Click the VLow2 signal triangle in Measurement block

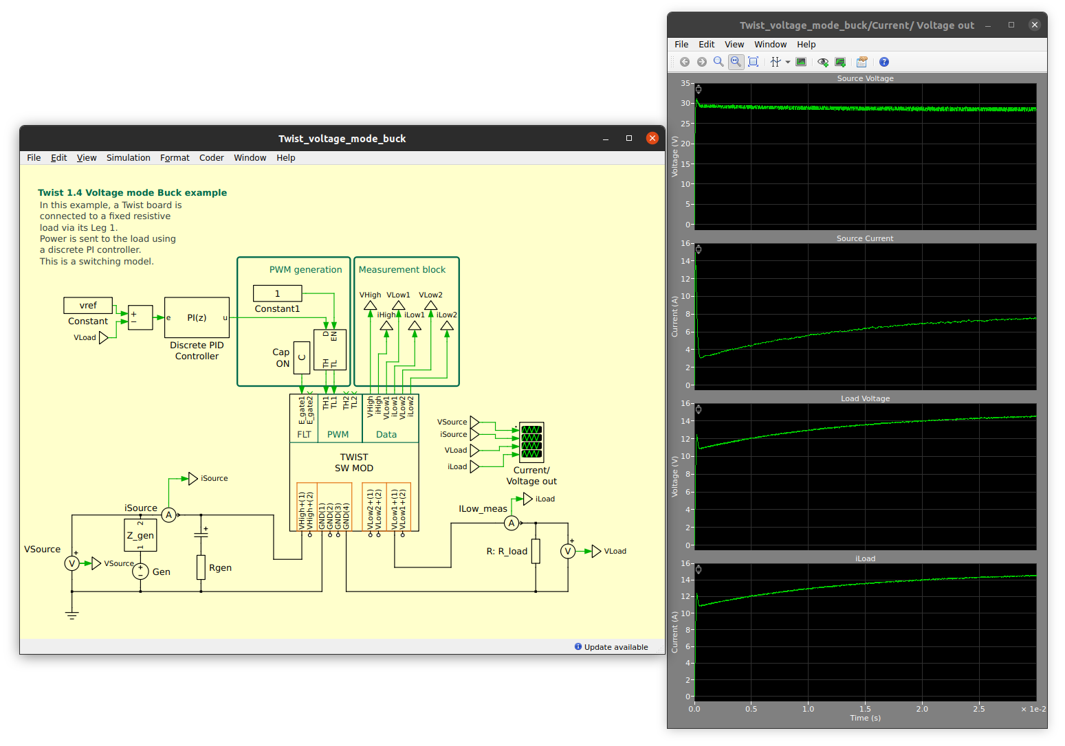430,305
